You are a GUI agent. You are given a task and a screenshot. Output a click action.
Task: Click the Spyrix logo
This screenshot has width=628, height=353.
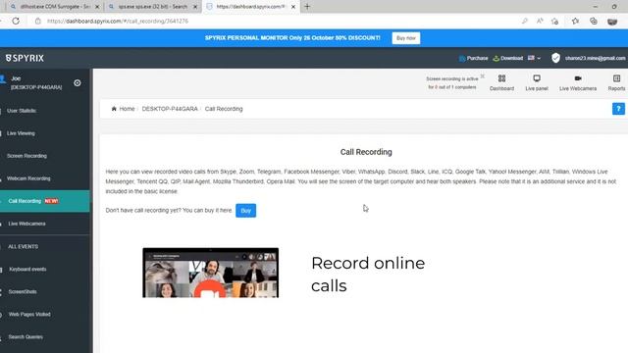25,58
